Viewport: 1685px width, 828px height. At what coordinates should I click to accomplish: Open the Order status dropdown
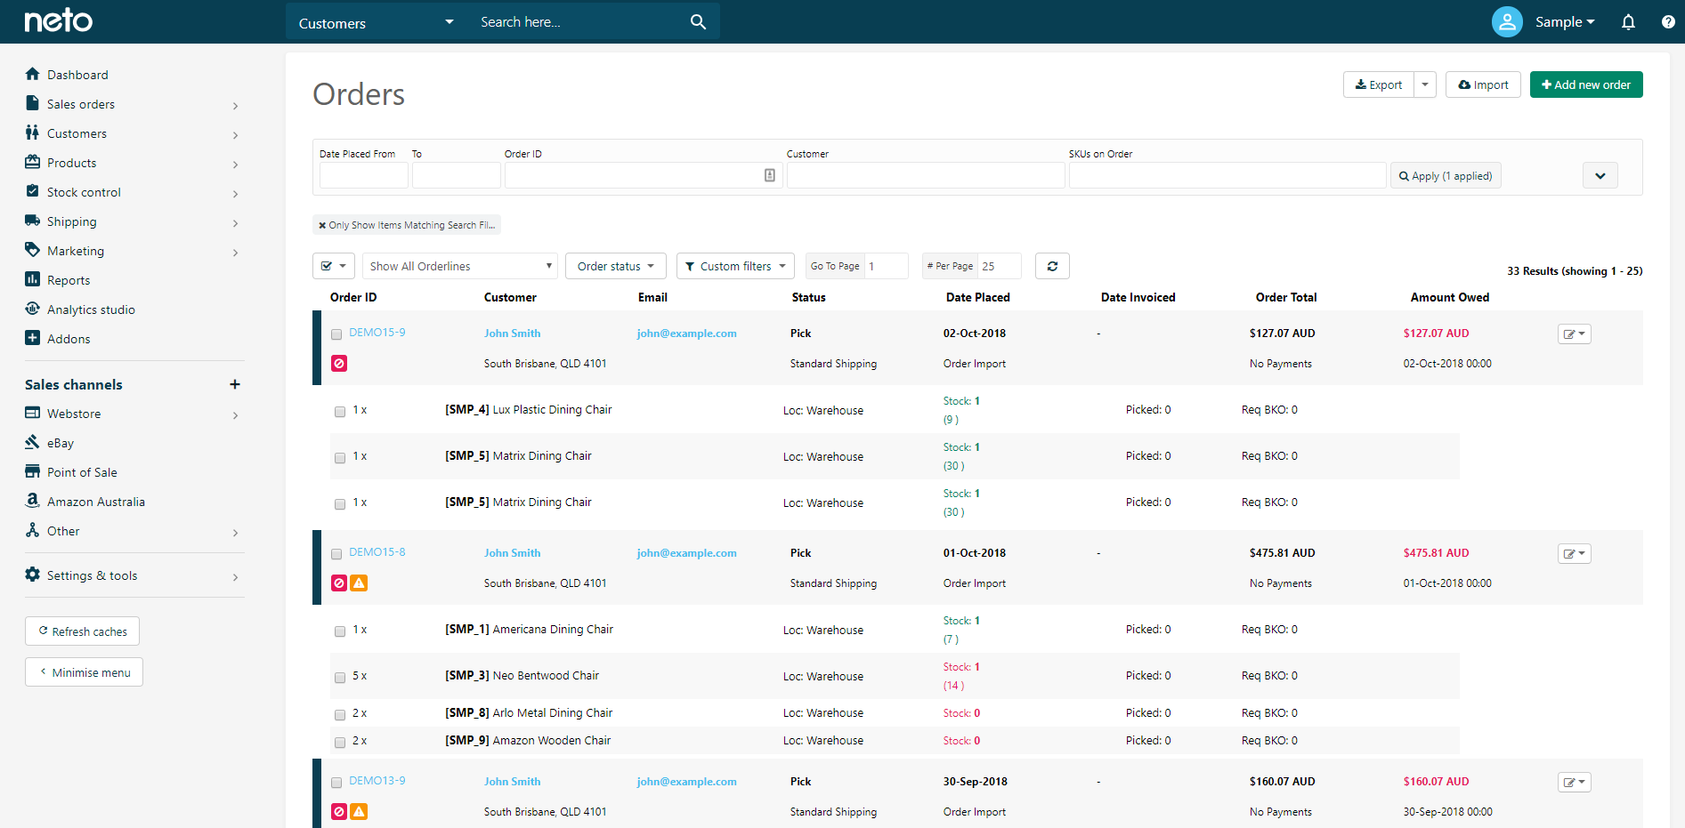[x=615, y=266]
